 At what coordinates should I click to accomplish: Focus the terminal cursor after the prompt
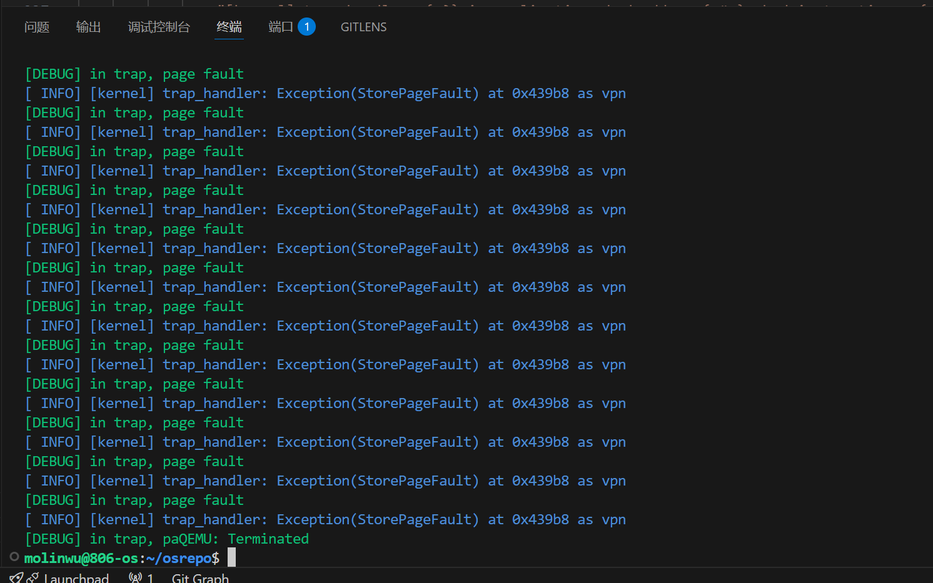[x=231, y=557]
